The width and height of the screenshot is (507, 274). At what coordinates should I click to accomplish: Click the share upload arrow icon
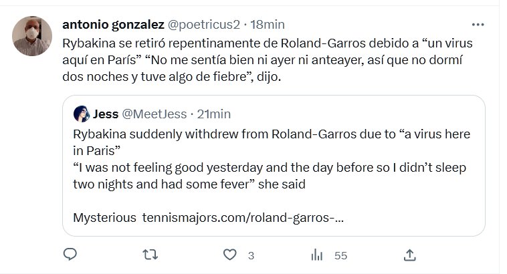pos(410,255)
